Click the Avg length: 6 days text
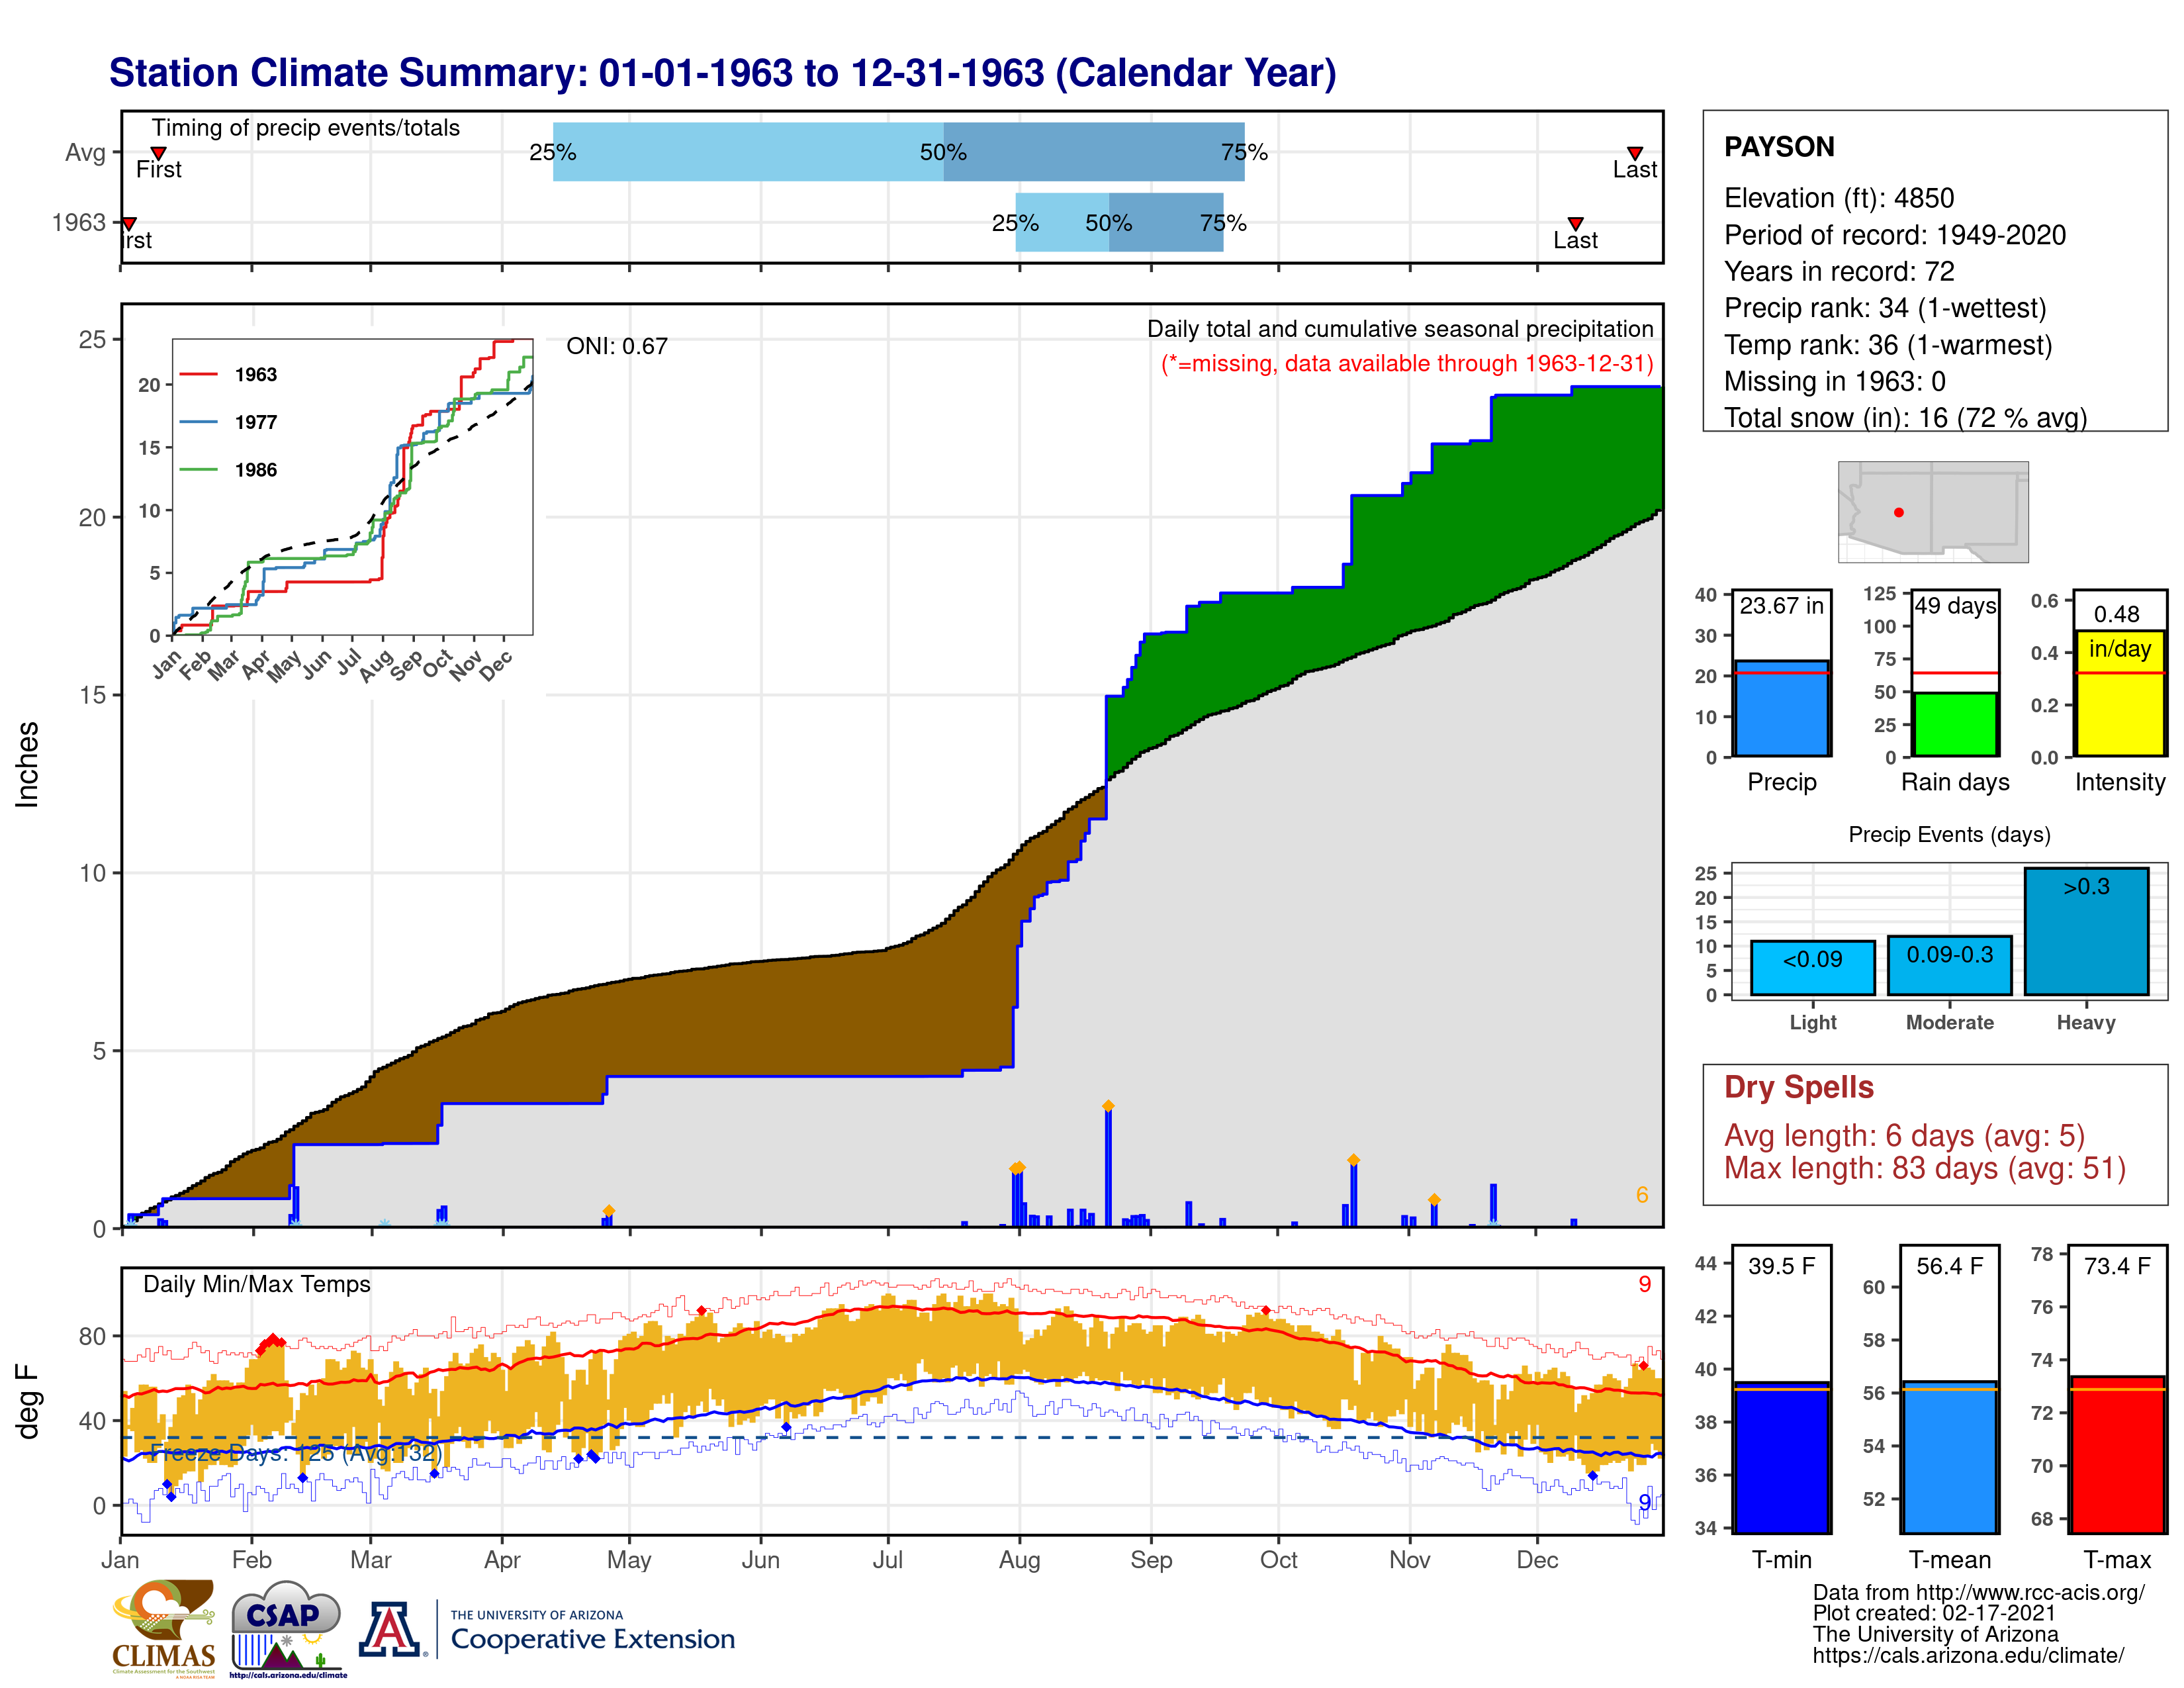The height and width of the screenshot is (1688, 2184). [x=1904, y=1136]
